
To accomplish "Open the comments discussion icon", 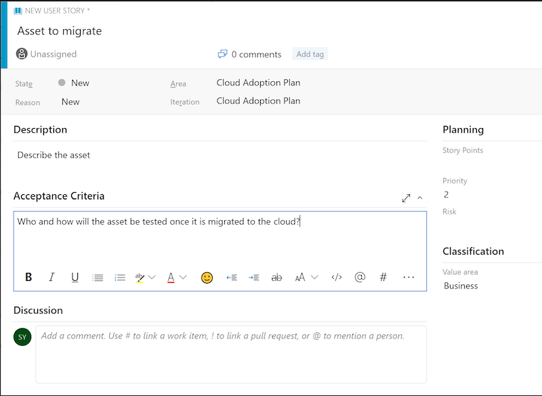I will click(223, 54).
